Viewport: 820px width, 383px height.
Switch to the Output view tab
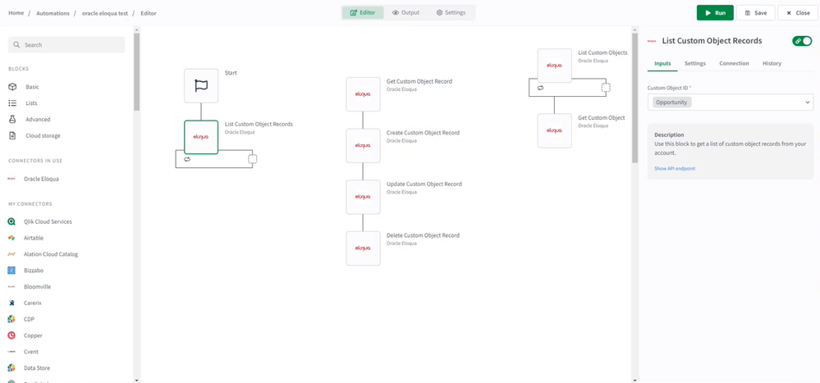coord(405,12)
